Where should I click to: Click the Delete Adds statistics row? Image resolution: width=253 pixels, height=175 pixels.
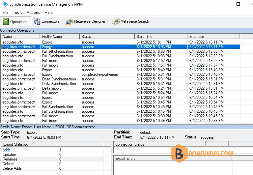tap(52, 168)
